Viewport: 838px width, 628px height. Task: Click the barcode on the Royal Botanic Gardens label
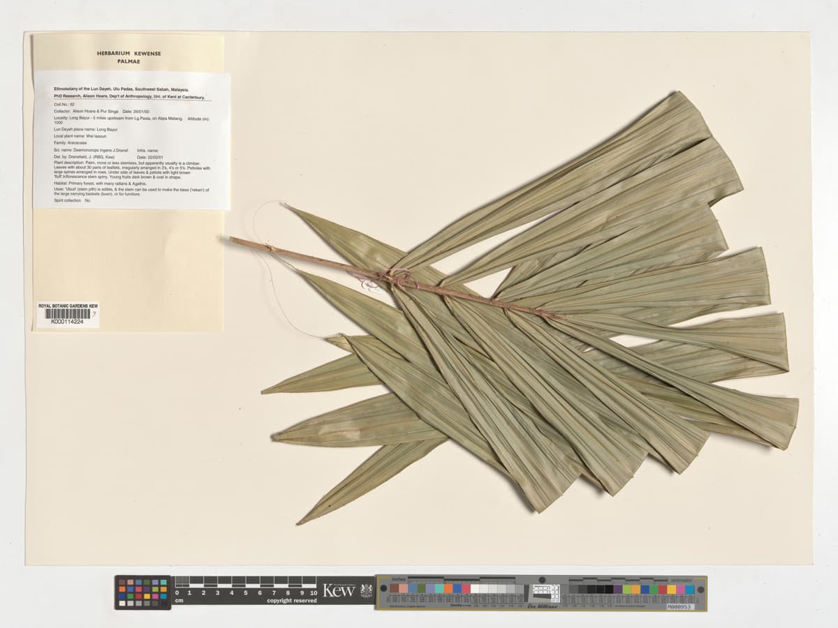coord(68,314)
